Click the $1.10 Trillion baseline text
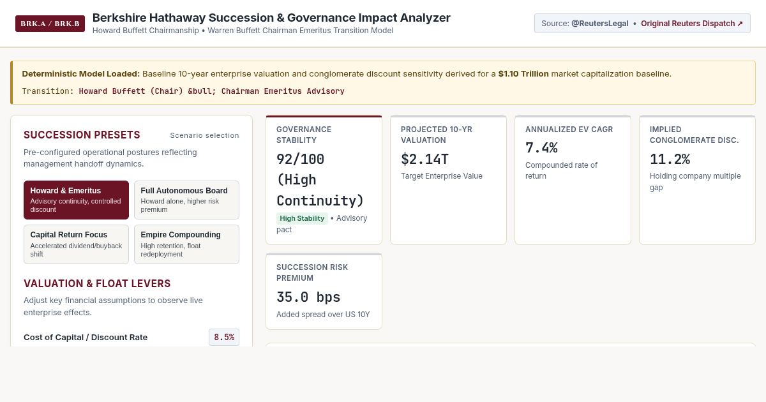The width and height of the screenshot is (766, 402). (x=523, y=73)
